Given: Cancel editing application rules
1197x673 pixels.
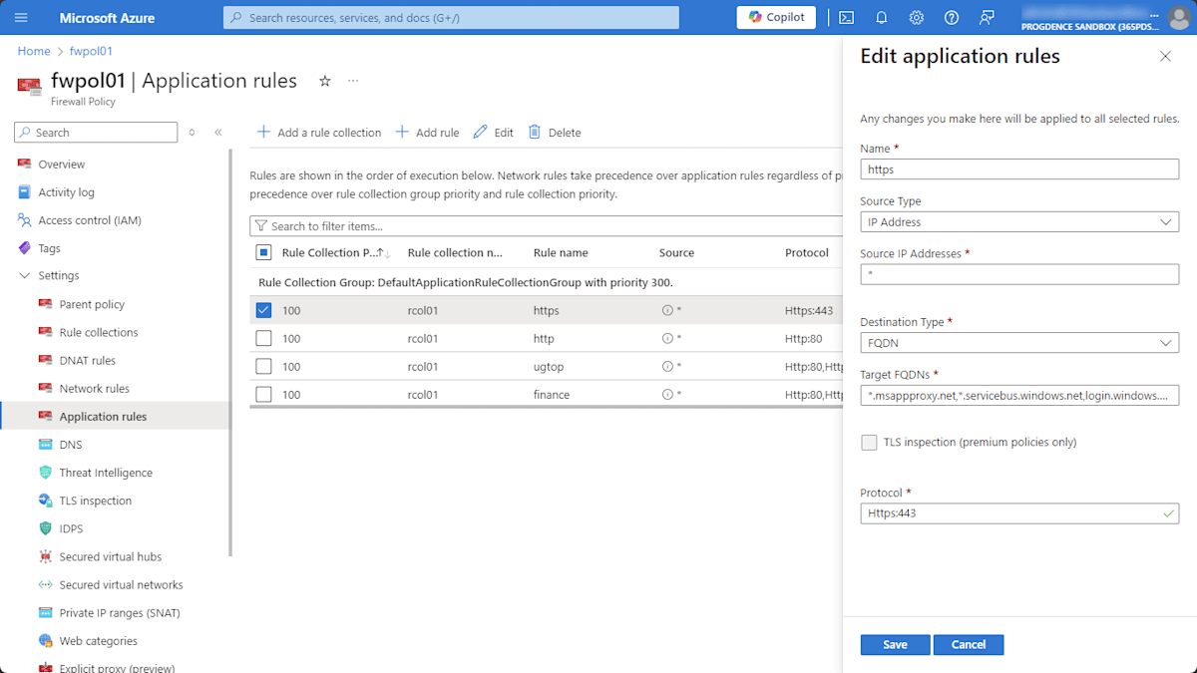Looking at the screenshot, I should [x=968, y=644].
